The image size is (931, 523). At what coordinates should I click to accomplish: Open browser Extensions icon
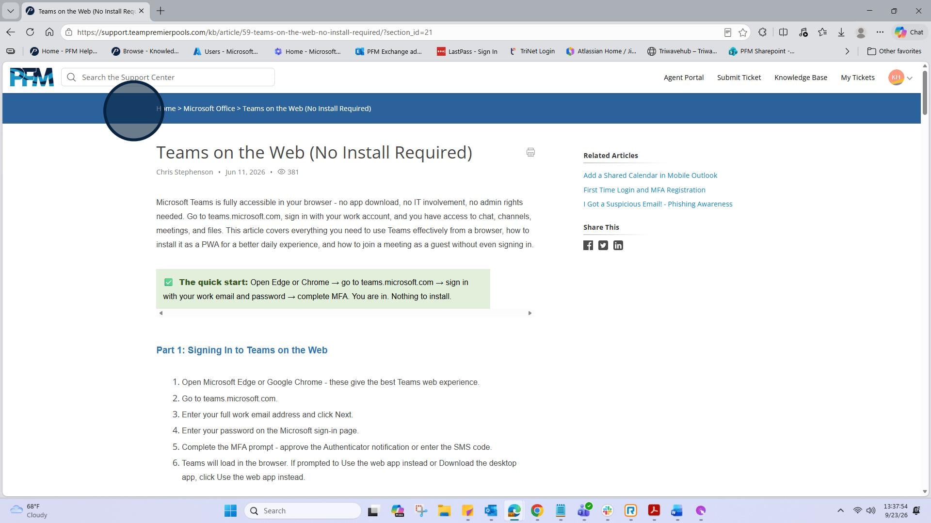click(763, 32)
